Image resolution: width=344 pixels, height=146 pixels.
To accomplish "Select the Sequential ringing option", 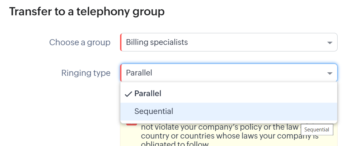I will [x=154, y=111].
